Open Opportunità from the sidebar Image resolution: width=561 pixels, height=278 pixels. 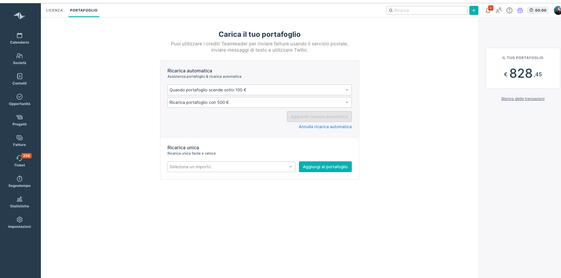(20, 100)
